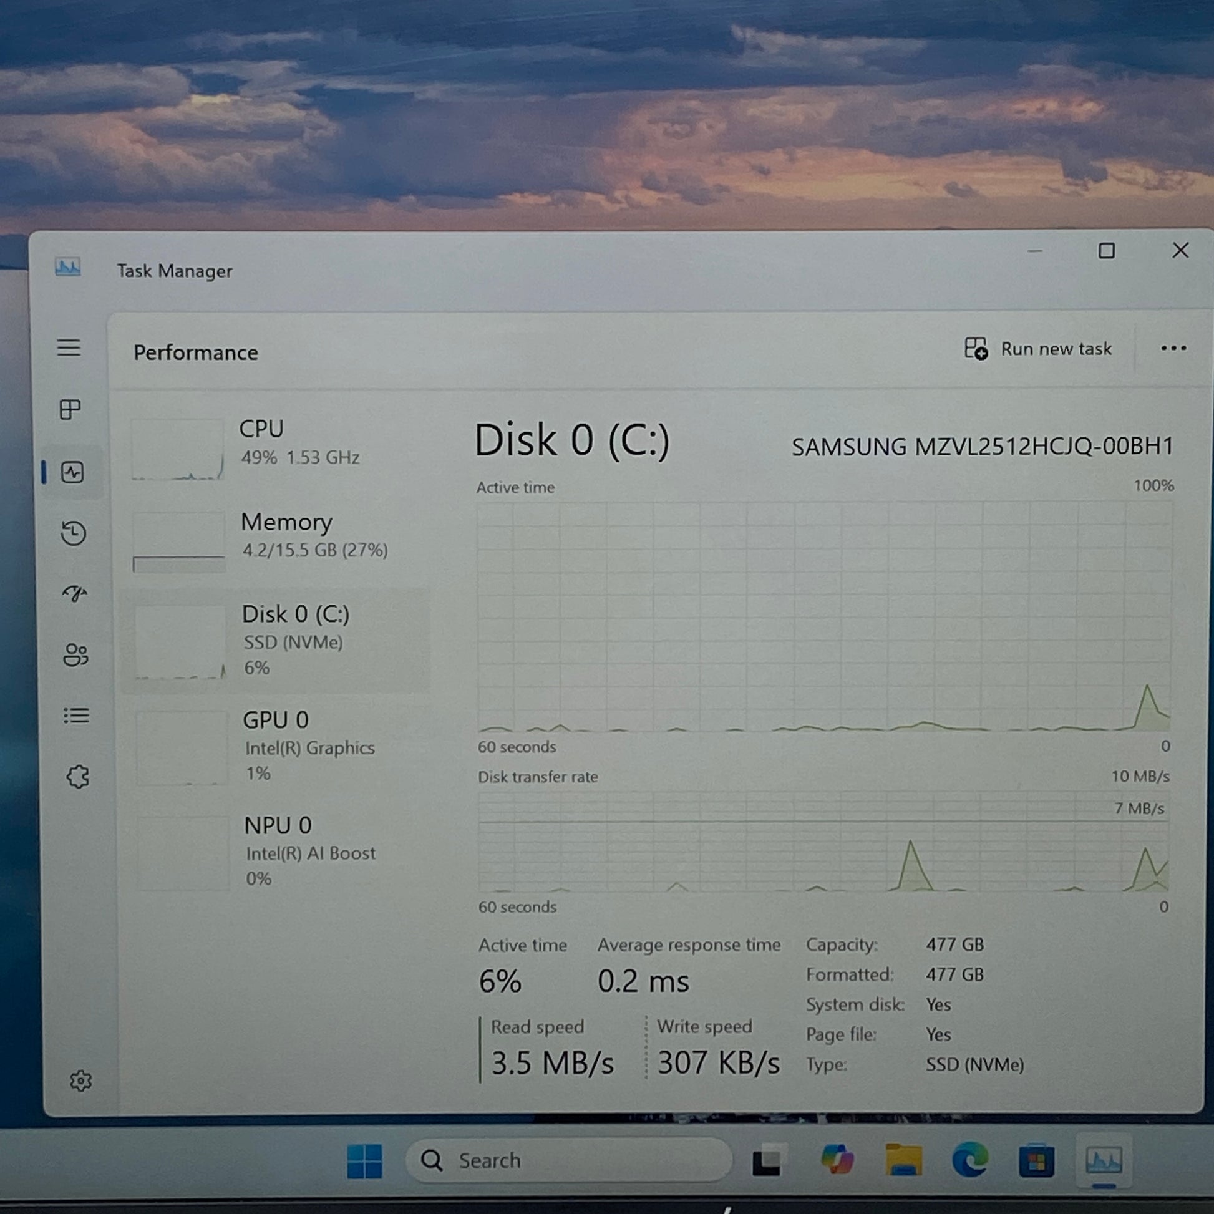
Task: Open Task Manager Settings gear
Action: [80, 1080]
